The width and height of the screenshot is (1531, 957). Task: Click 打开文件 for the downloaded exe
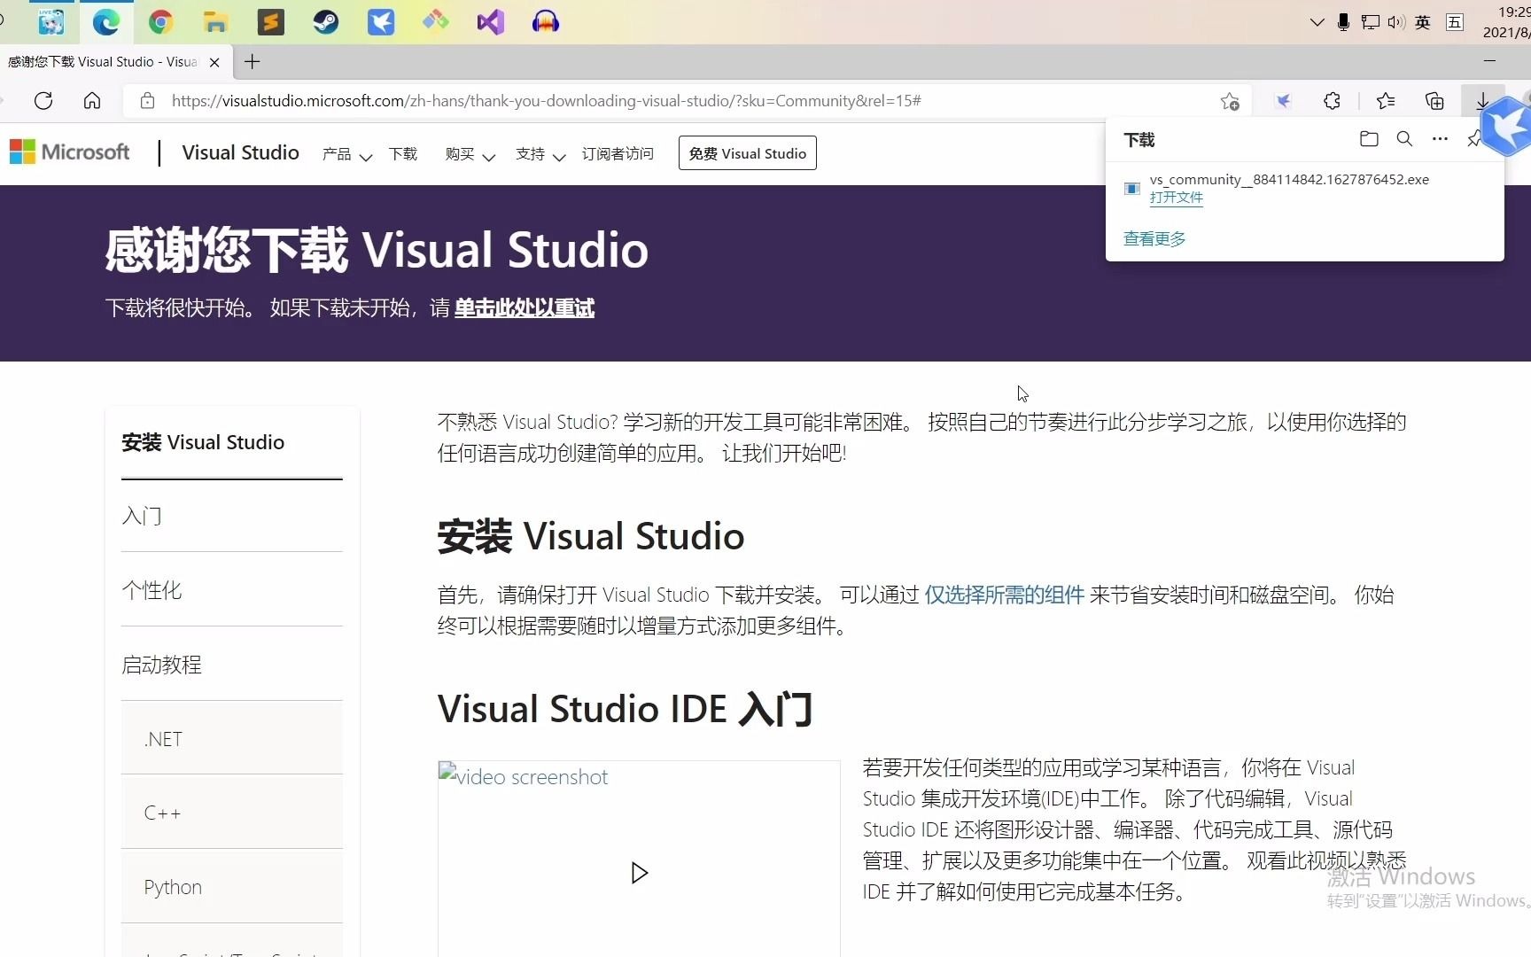(1176, 198)
